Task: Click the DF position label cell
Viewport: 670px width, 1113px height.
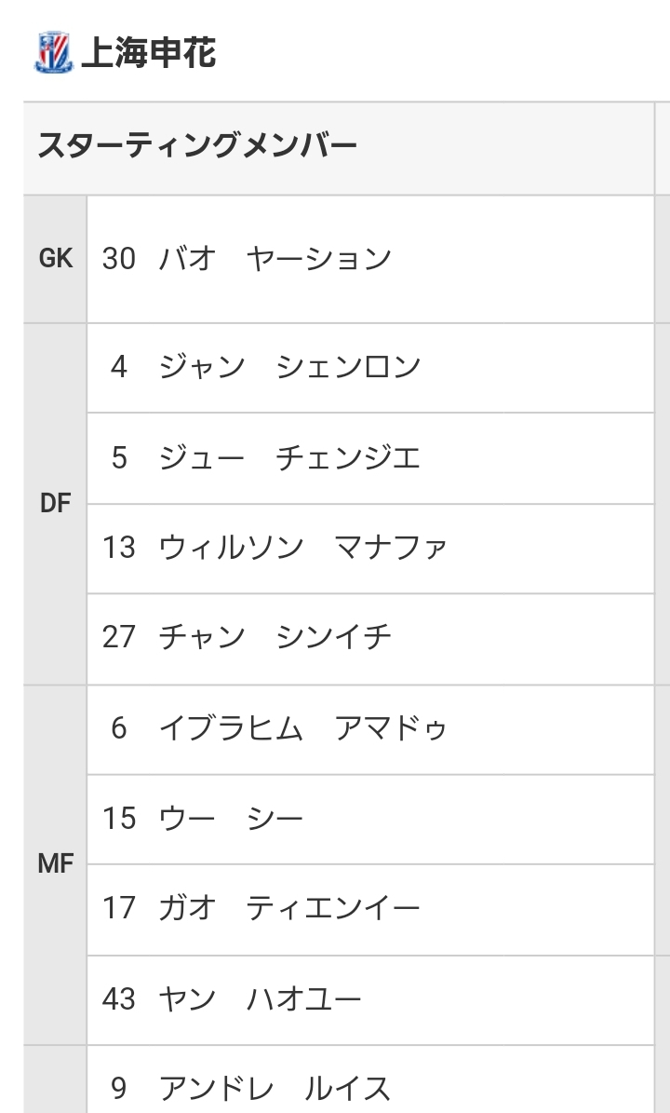Action: tap(56, 504)
